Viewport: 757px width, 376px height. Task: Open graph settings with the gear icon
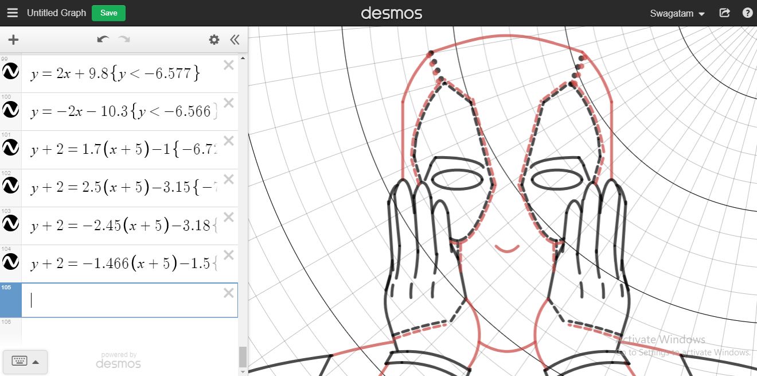coord(214,40)
